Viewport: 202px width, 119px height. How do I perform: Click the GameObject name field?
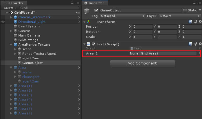point(141,10)
